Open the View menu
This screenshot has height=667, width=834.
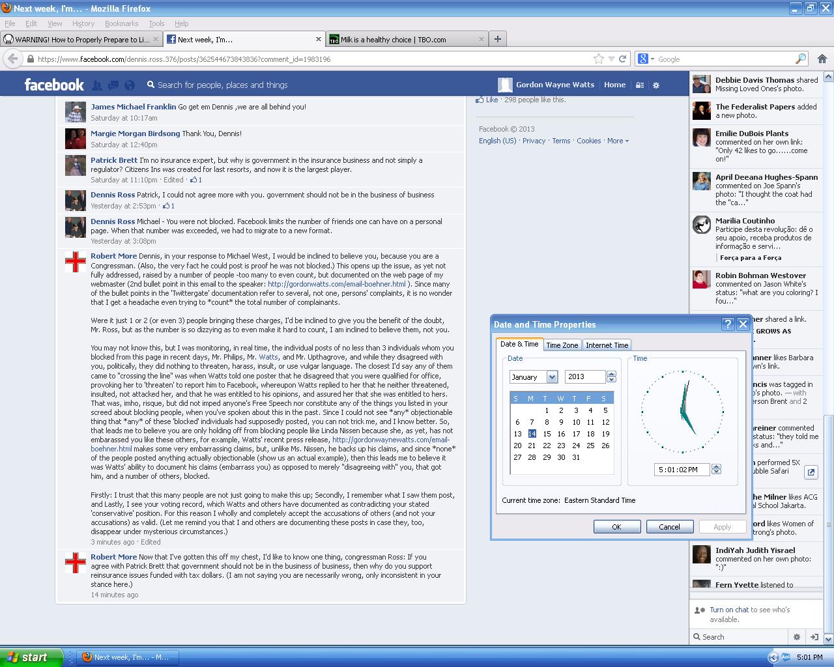pyautogui.click(x=55, y=23)
